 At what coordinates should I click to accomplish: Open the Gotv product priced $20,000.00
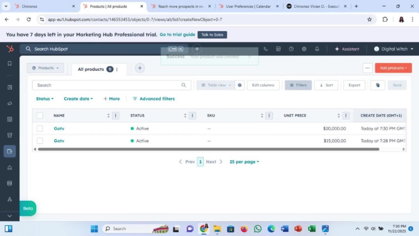tap(59, 129)
